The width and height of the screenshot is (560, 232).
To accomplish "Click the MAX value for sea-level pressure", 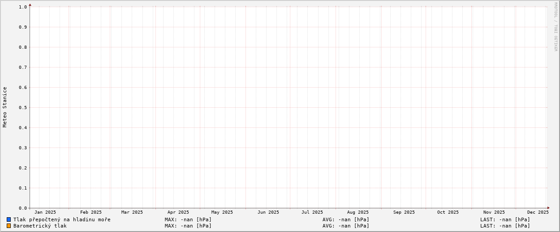I will pyautogui.click(x=188, y=219).
